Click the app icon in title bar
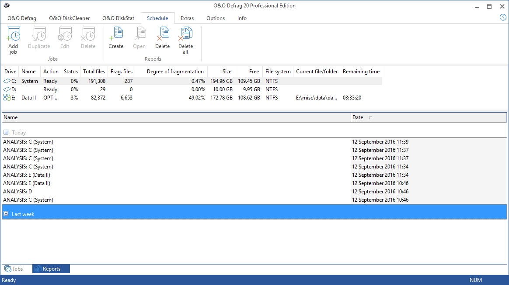Viewport: 509px width, 285px height. (6, 6)
